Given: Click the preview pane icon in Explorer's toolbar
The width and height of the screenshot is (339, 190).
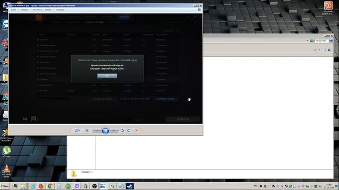Looking at the screenshot, I should click(x=324, y=50).
